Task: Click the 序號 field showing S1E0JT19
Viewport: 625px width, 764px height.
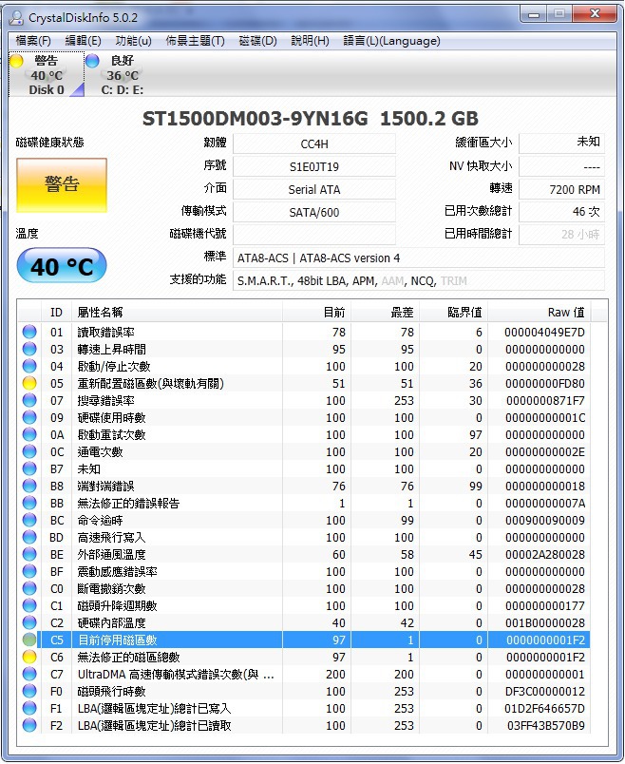Action: click(314, 166)
